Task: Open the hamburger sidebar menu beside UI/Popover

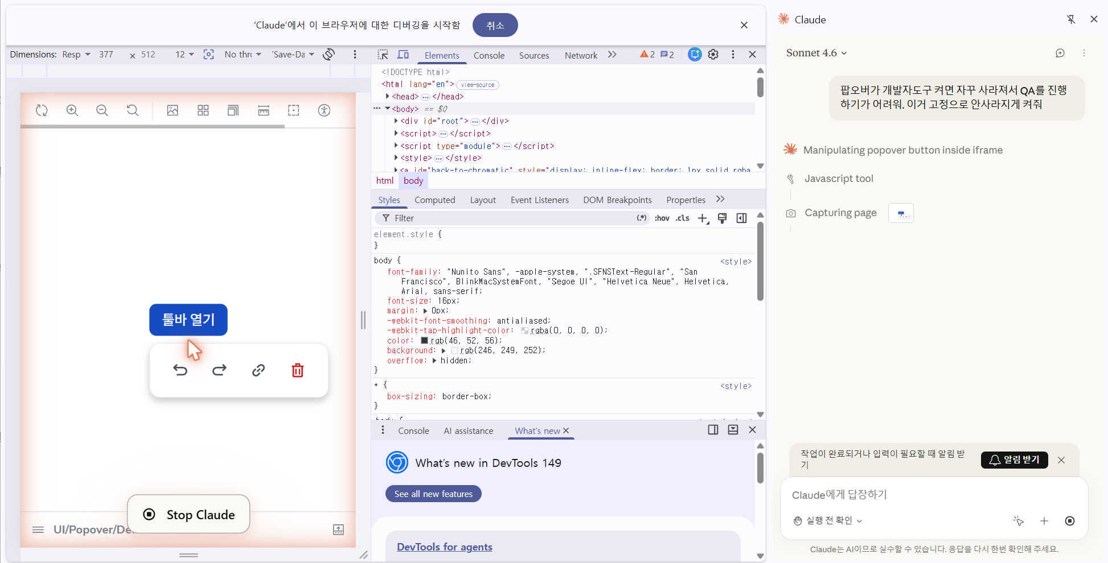Action: coord(38,529)
